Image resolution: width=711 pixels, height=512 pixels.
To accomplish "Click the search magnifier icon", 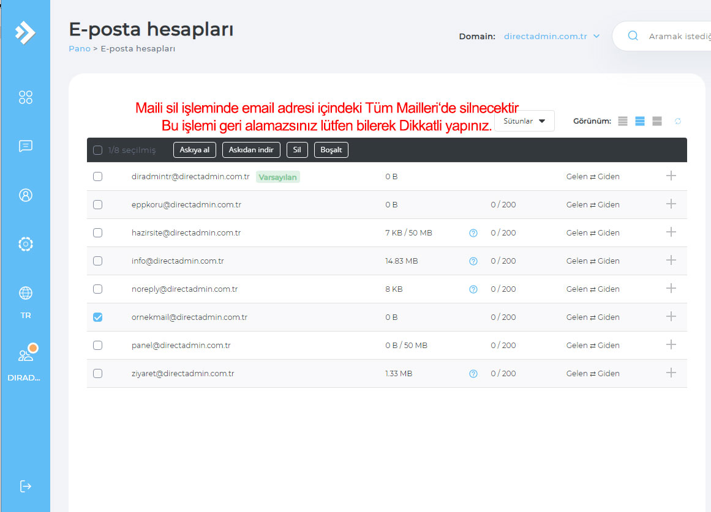I will 633,36.
